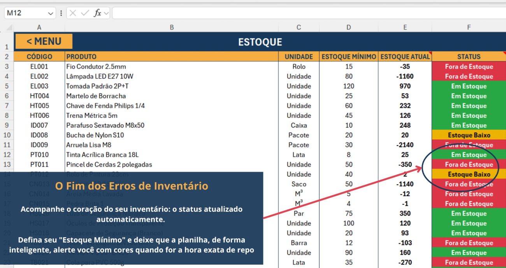Click inside the empty formula bar
The image size is (506, 268).
pos(272,13)
